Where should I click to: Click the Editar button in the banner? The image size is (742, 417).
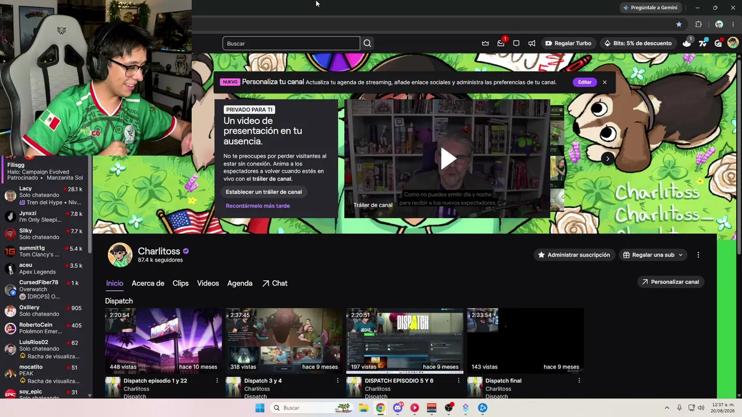[584, 82]
